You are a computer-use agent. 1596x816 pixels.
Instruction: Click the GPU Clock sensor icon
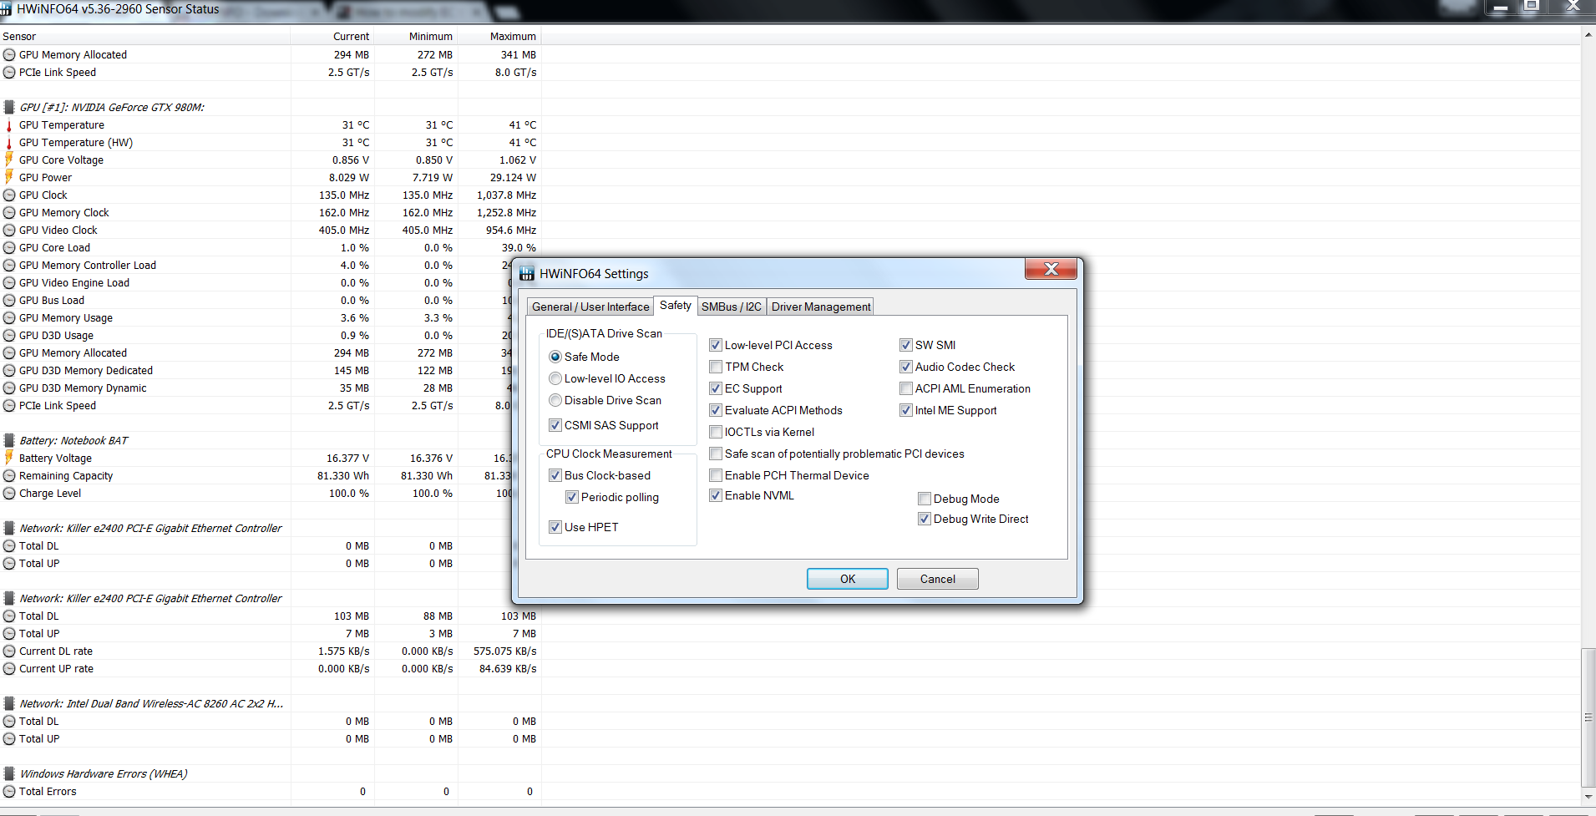coord(9,195)
